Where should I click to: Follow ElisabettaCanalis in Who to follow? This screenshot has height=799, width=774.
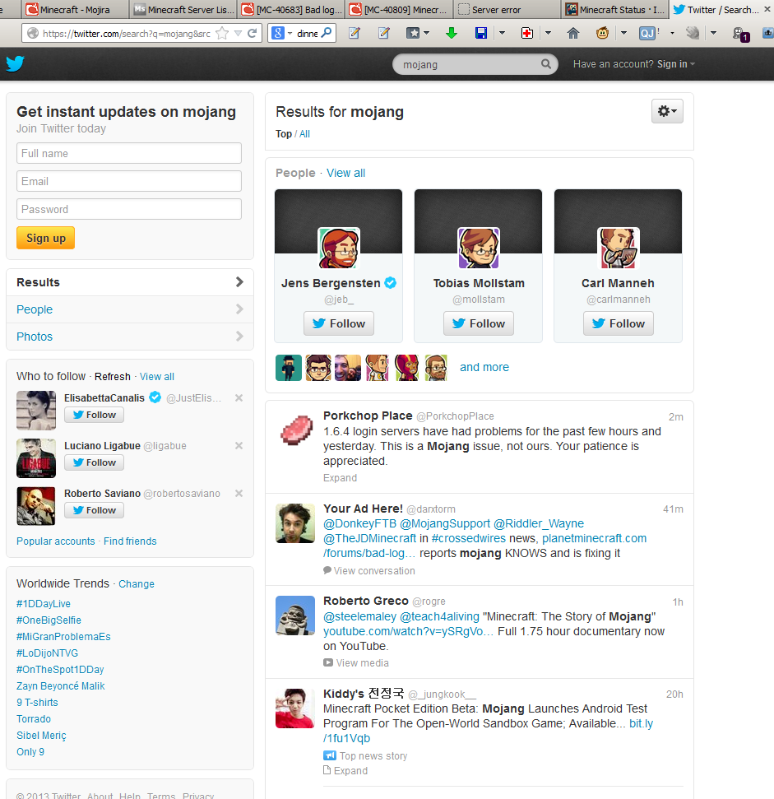pos(95,415)
